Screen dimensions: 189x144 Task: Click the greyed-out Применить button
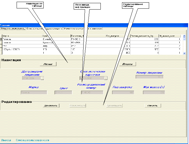pos(114,106)
